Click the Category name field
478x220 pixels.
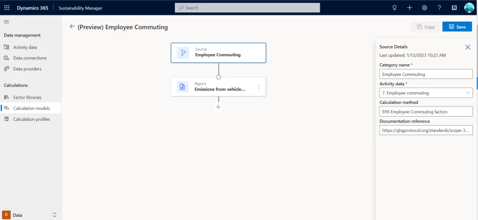pyautogui.click(x=426, y=74)
